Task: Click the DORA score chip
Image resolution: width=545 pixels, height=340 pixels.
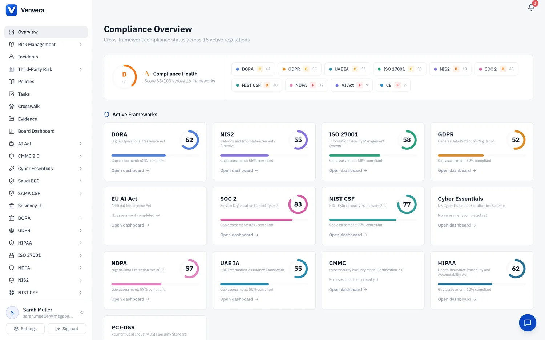Action: (x=253, y=69)
